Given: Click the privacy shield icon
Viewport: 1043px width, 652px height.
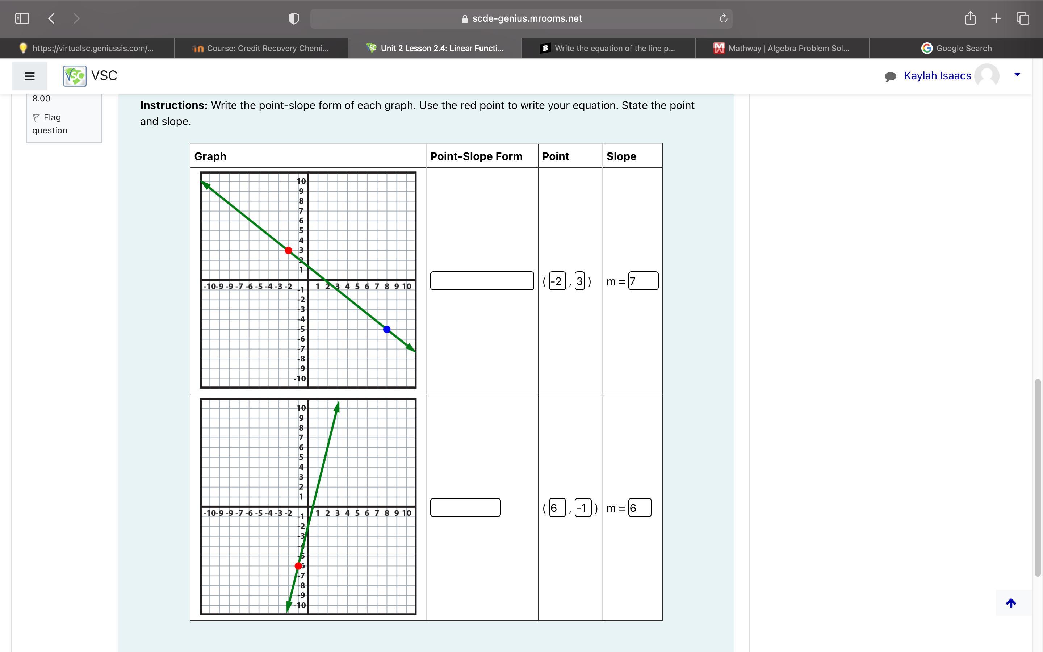Looking at the screenshot, I should [x=293, y=18].
